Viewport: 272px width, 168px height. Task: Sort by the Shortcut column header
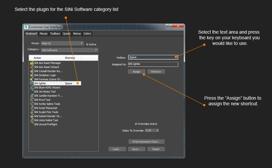tap(72, 58)
